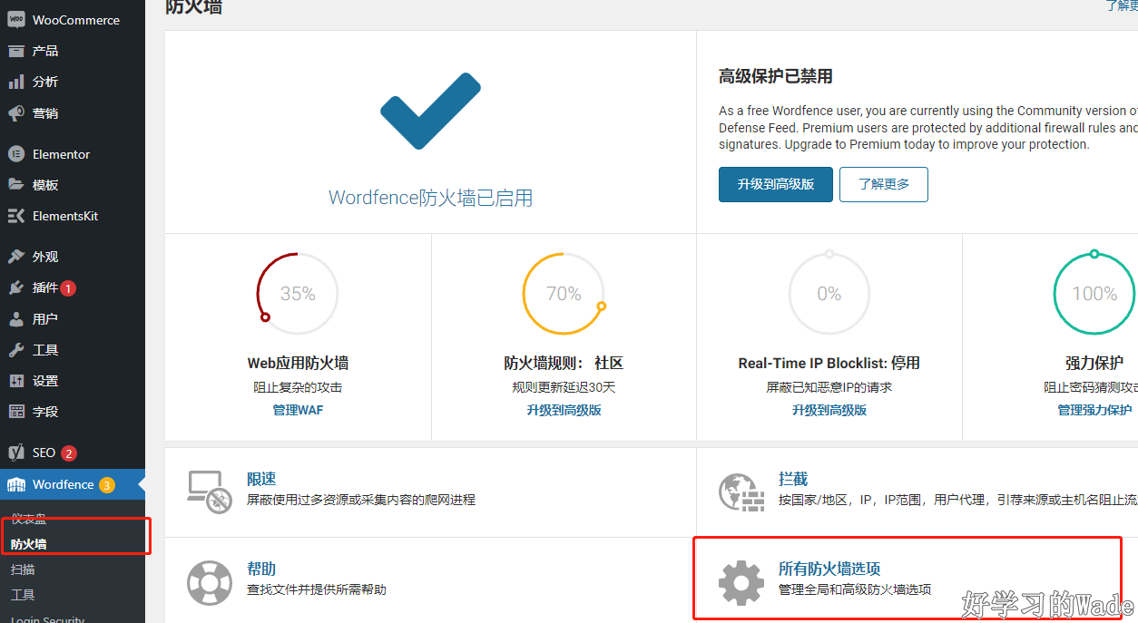Open the 帮助 link

[261, 569]
